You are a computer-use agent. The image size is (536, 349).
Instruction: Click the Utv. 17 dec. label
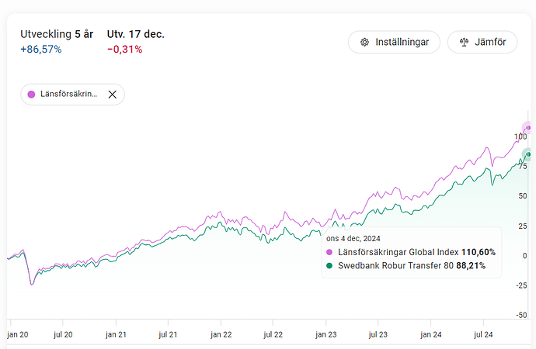[135, 34]
